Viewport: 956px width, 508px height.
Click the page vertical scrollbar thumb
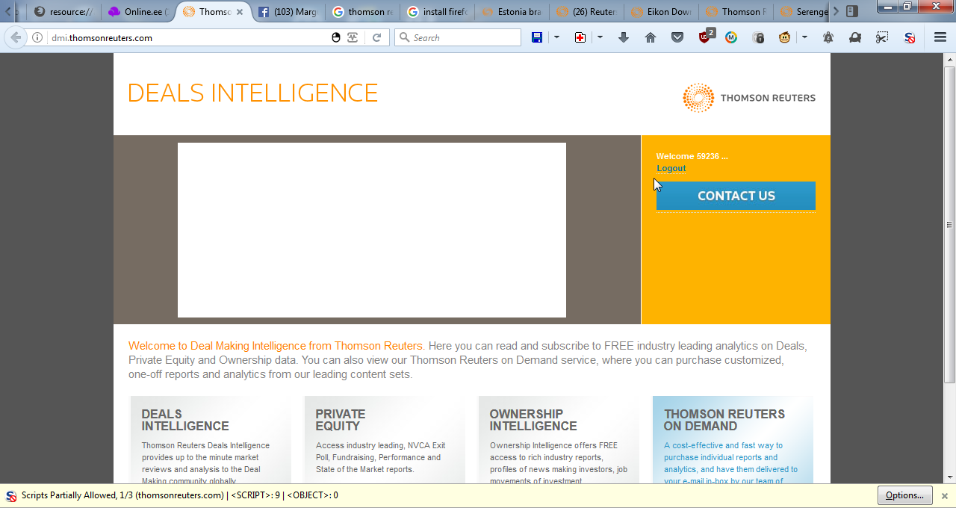coord(949,224)
